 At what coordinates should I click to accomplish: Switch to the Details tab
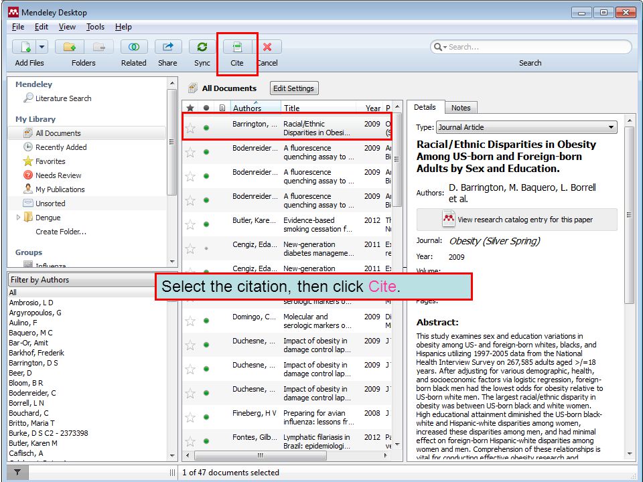[425, 107]
